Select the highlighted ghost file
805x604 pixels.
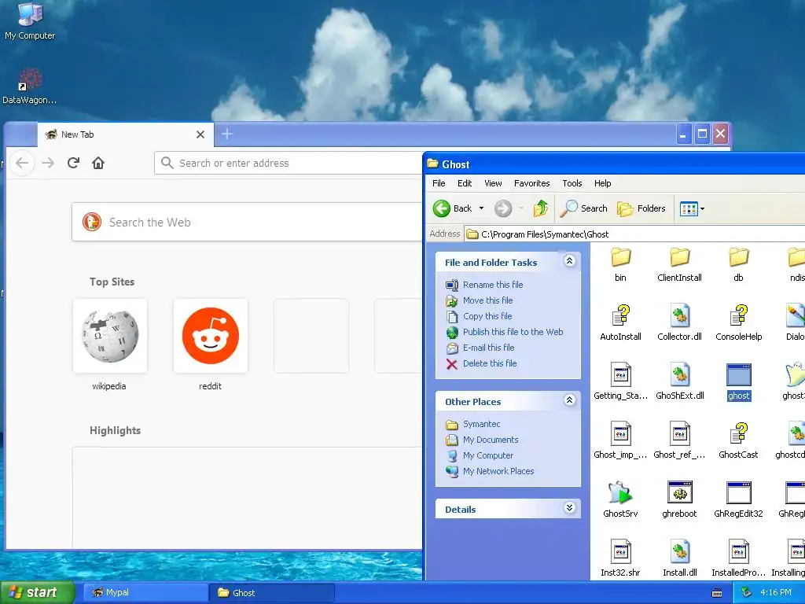[x=739, y=381]
